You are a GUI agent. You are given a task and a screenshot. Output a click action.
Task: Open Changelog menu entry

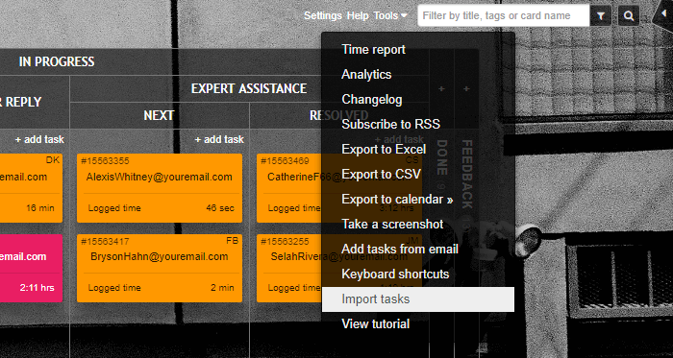[417, 100]
